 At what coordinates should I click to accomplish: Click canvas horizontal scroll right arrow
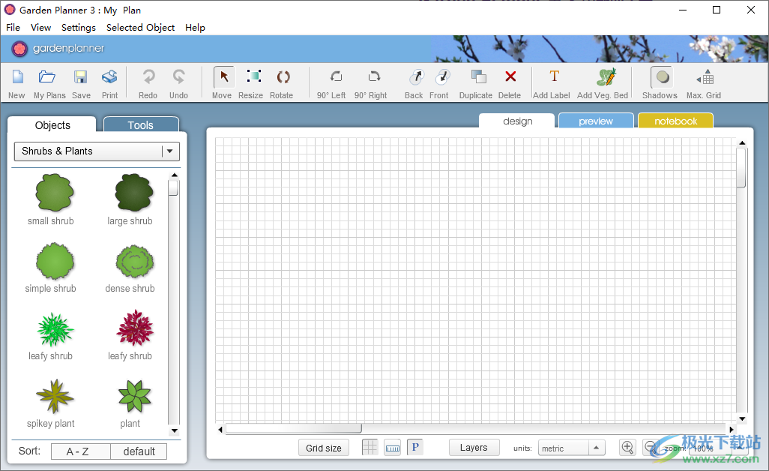point(732,429)
